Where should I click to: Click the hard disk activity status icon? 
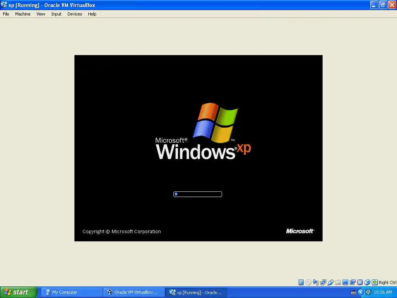pos(301,282)
